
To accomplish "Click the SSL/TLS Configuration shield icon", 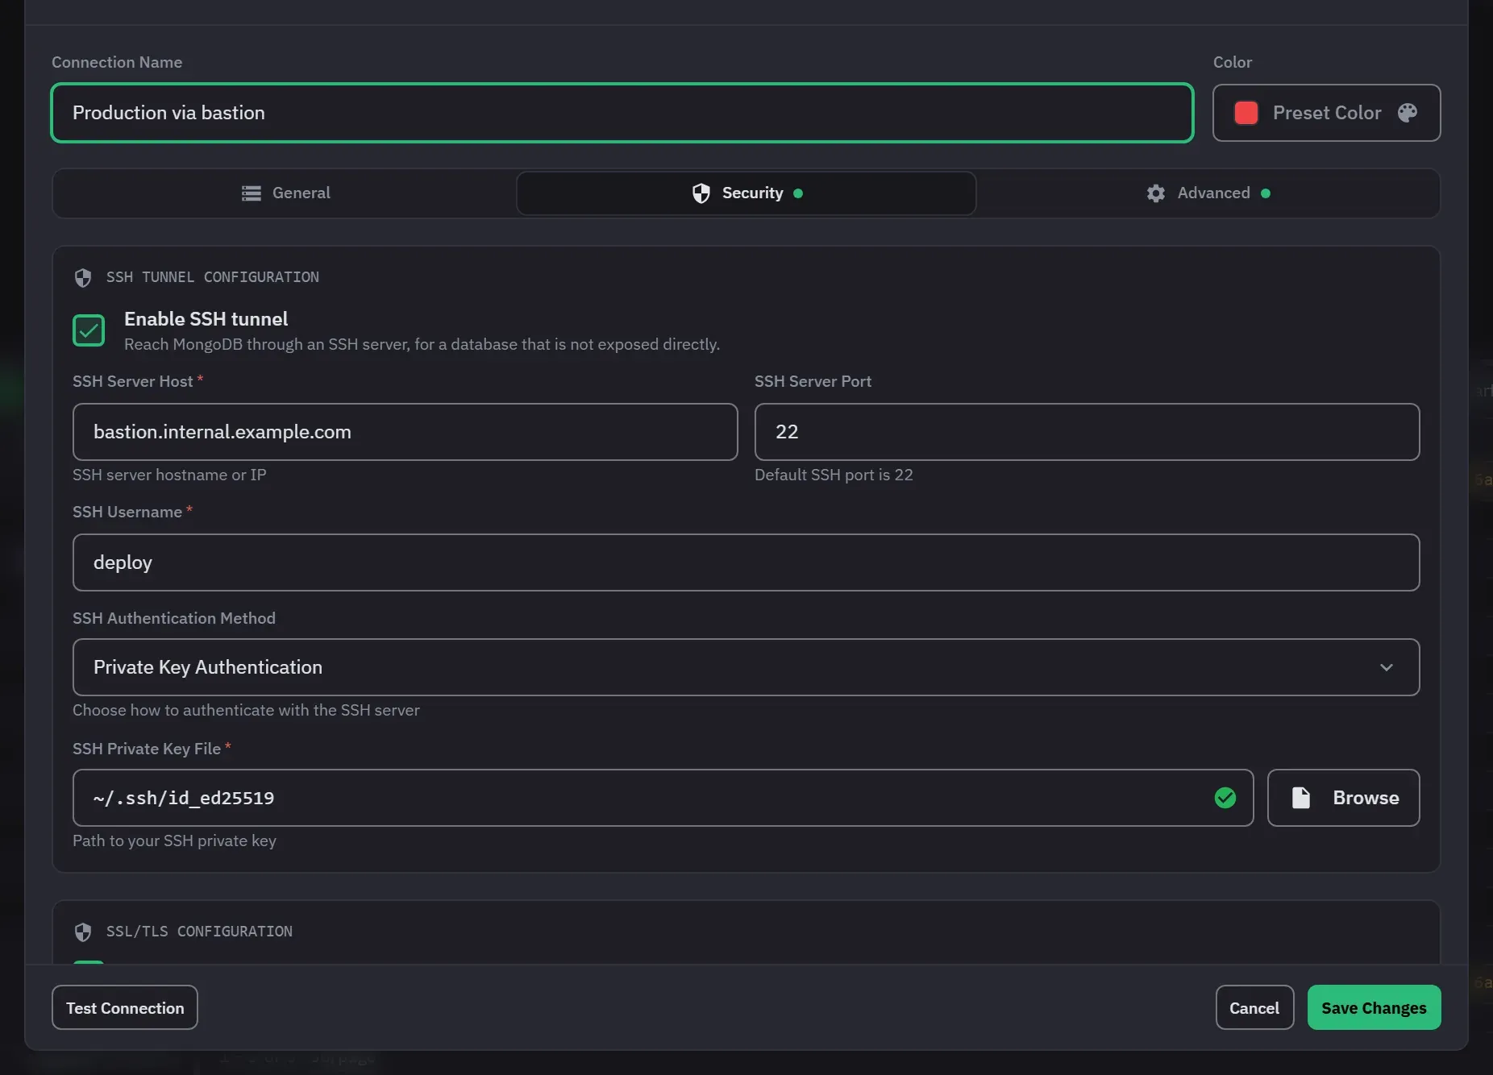I will [83, 932].
